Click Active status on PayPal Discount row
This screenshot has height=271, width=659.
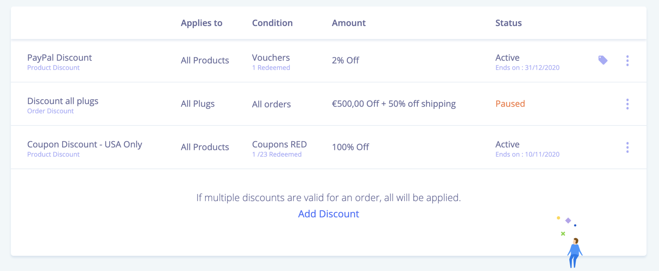507,58
